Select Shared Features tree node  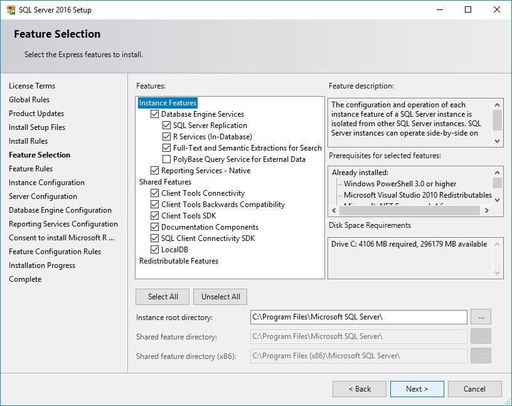[x=165, y=182]
